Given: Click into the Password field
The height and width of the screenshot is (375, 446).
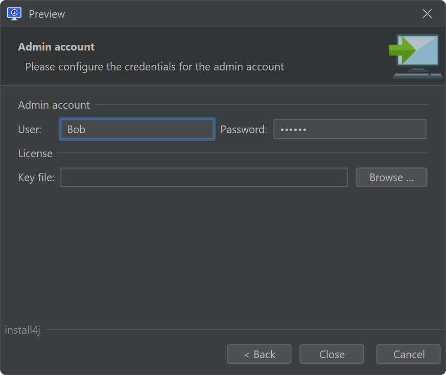Looking at the screenshot, I should [x=349, y=129].
